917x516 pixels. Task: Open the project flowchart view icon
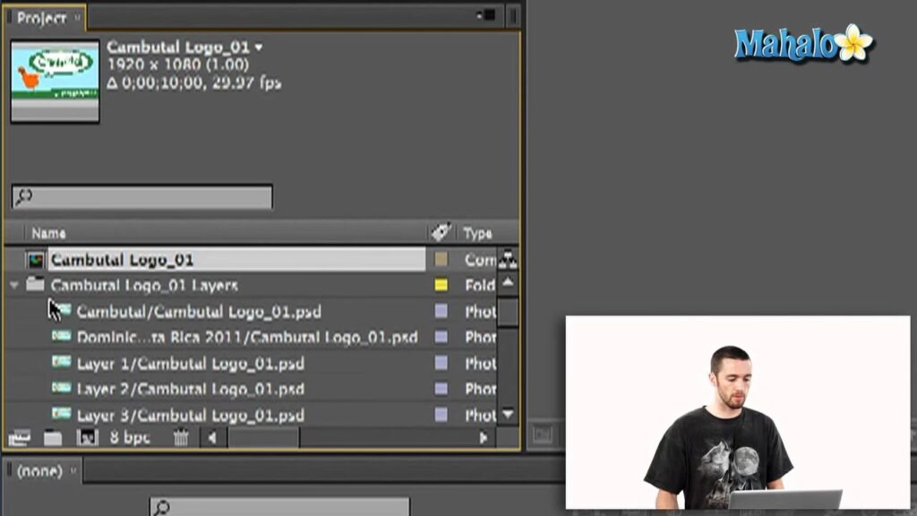pos(509,260)
